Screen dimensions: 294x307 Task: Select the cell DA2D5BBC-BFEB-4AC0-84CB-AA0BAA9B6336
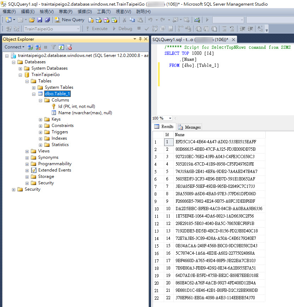pyautogui.click(x=219, y=209)
